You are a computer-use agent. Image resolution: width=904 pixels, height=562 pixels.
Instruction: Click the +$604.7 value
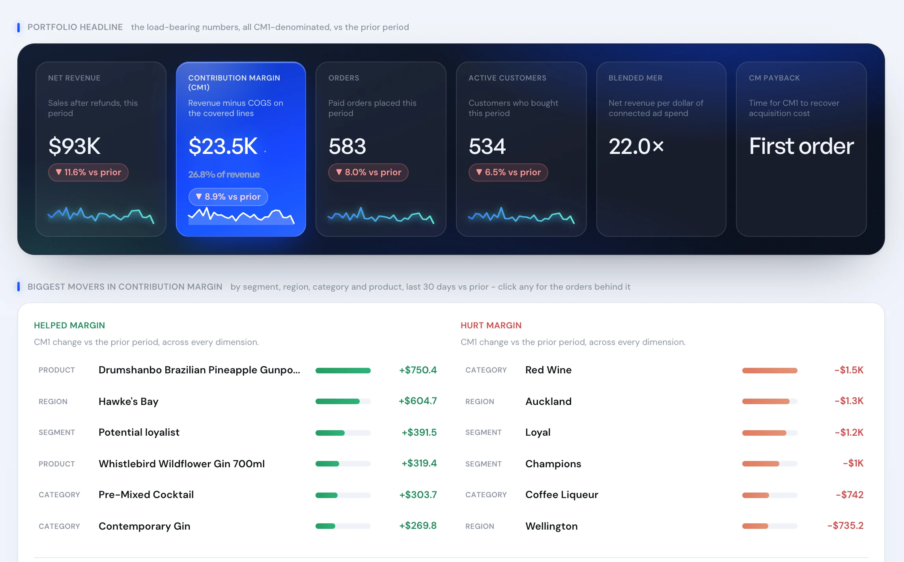click(418, 401)
